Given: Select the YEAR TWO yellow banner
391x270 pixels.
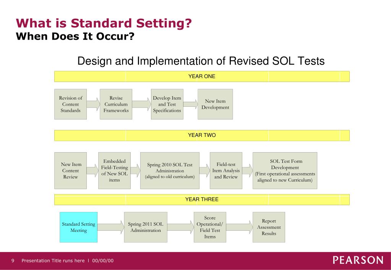Looking at the screenshot, I should tap(202, 135).
